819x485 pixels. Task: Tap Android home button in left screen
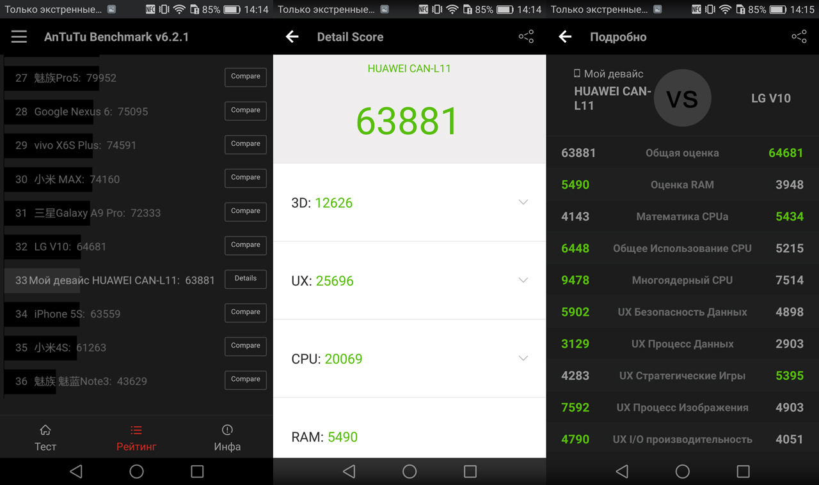pos(136,472)
